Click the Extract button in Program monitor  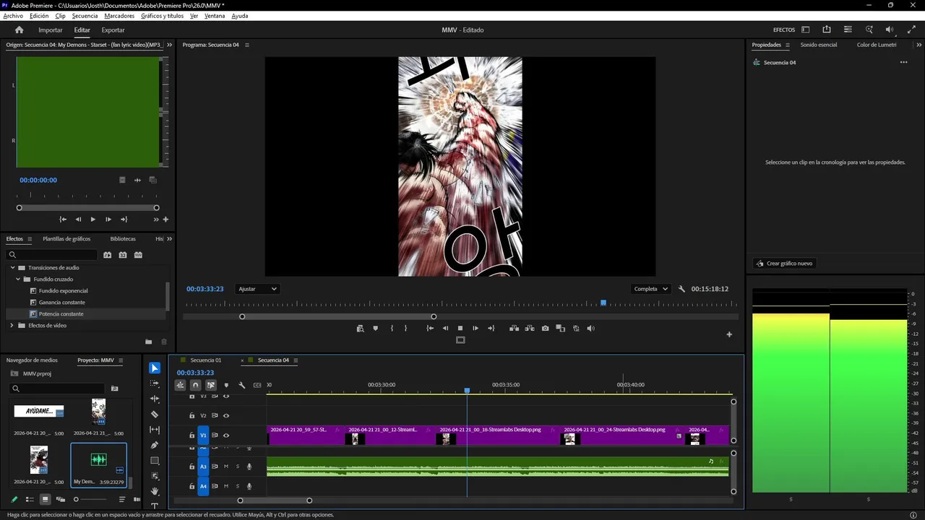[x=530, y=328]
